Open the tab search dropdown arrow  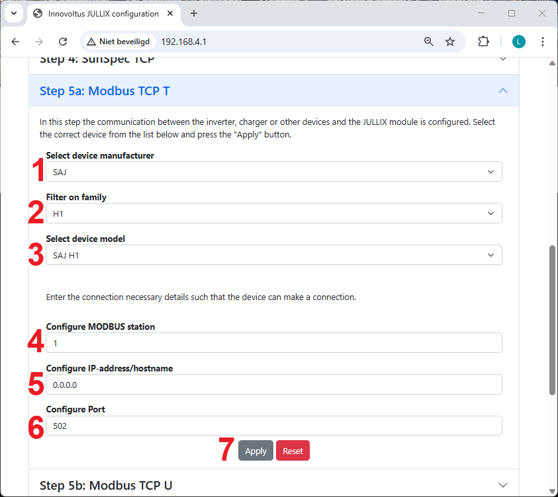click(x=13, y=13)
